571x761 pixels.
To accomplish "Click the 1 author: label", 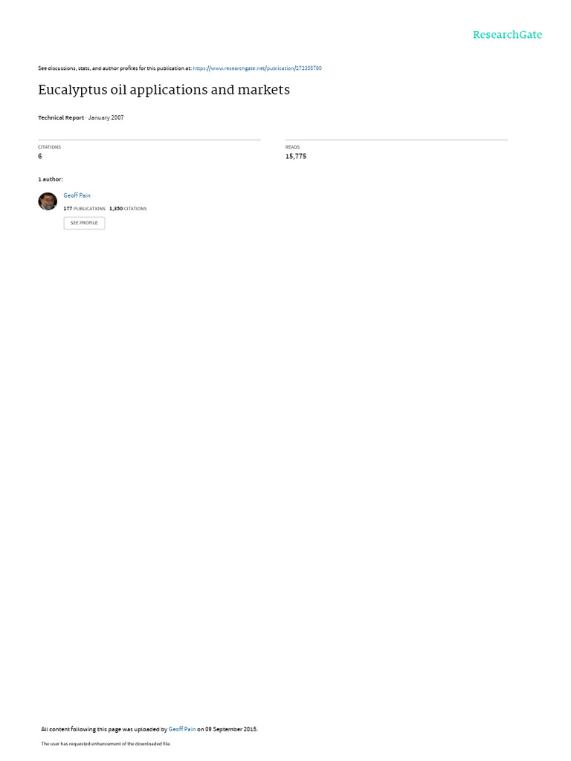I will point(51,180).
